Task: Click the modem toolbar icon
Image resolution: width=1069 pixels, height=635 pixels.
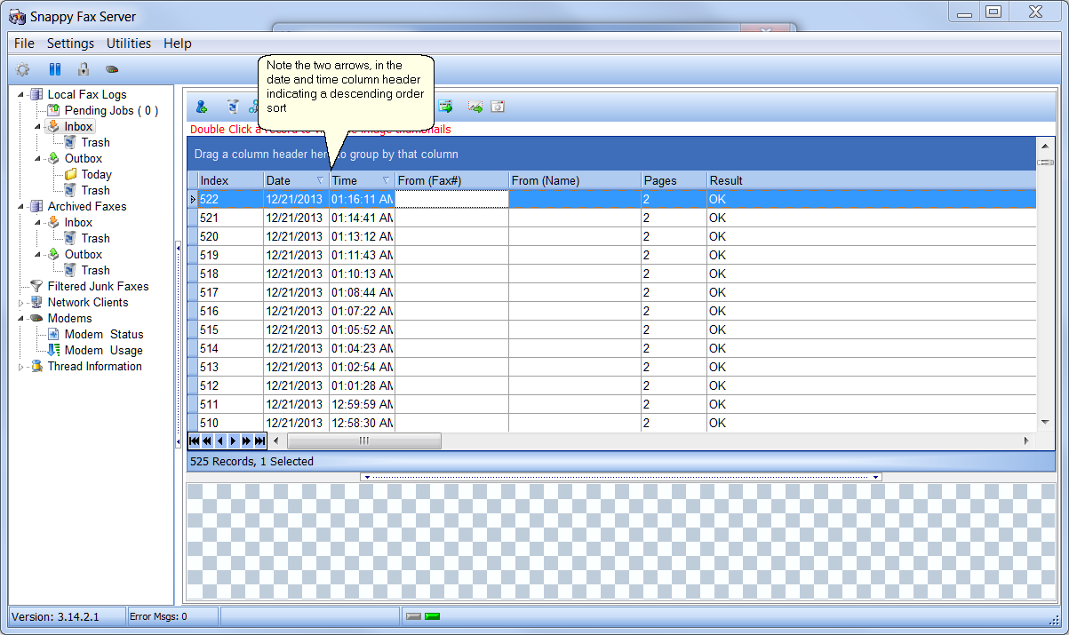Action: tap(112, 69)
